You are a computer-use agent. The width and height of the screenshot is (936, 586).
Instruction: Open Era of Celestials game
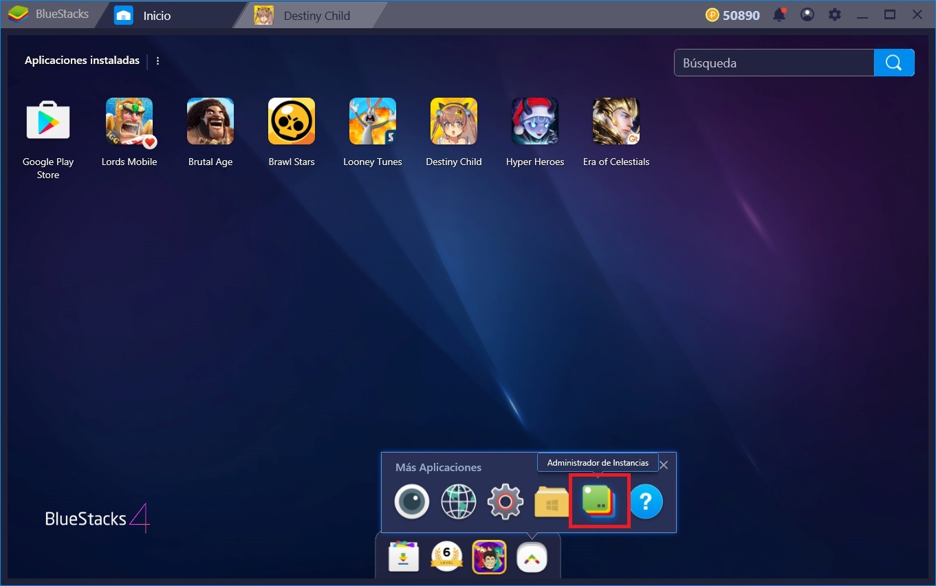pyautogui.click(x=616, y=121)
